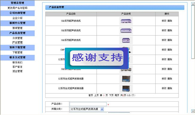Click 删除 link for last product row

170,88
